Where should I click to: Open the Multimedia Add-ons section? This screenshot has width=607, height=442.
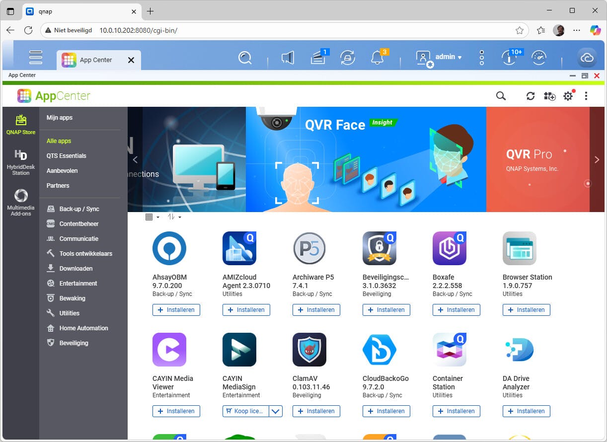click(x=20, y=201)
